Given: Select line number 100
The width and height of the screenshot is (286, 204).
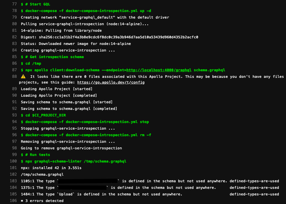Looking at the screenshot, I should pyautogui.click(x=13, y=161).
